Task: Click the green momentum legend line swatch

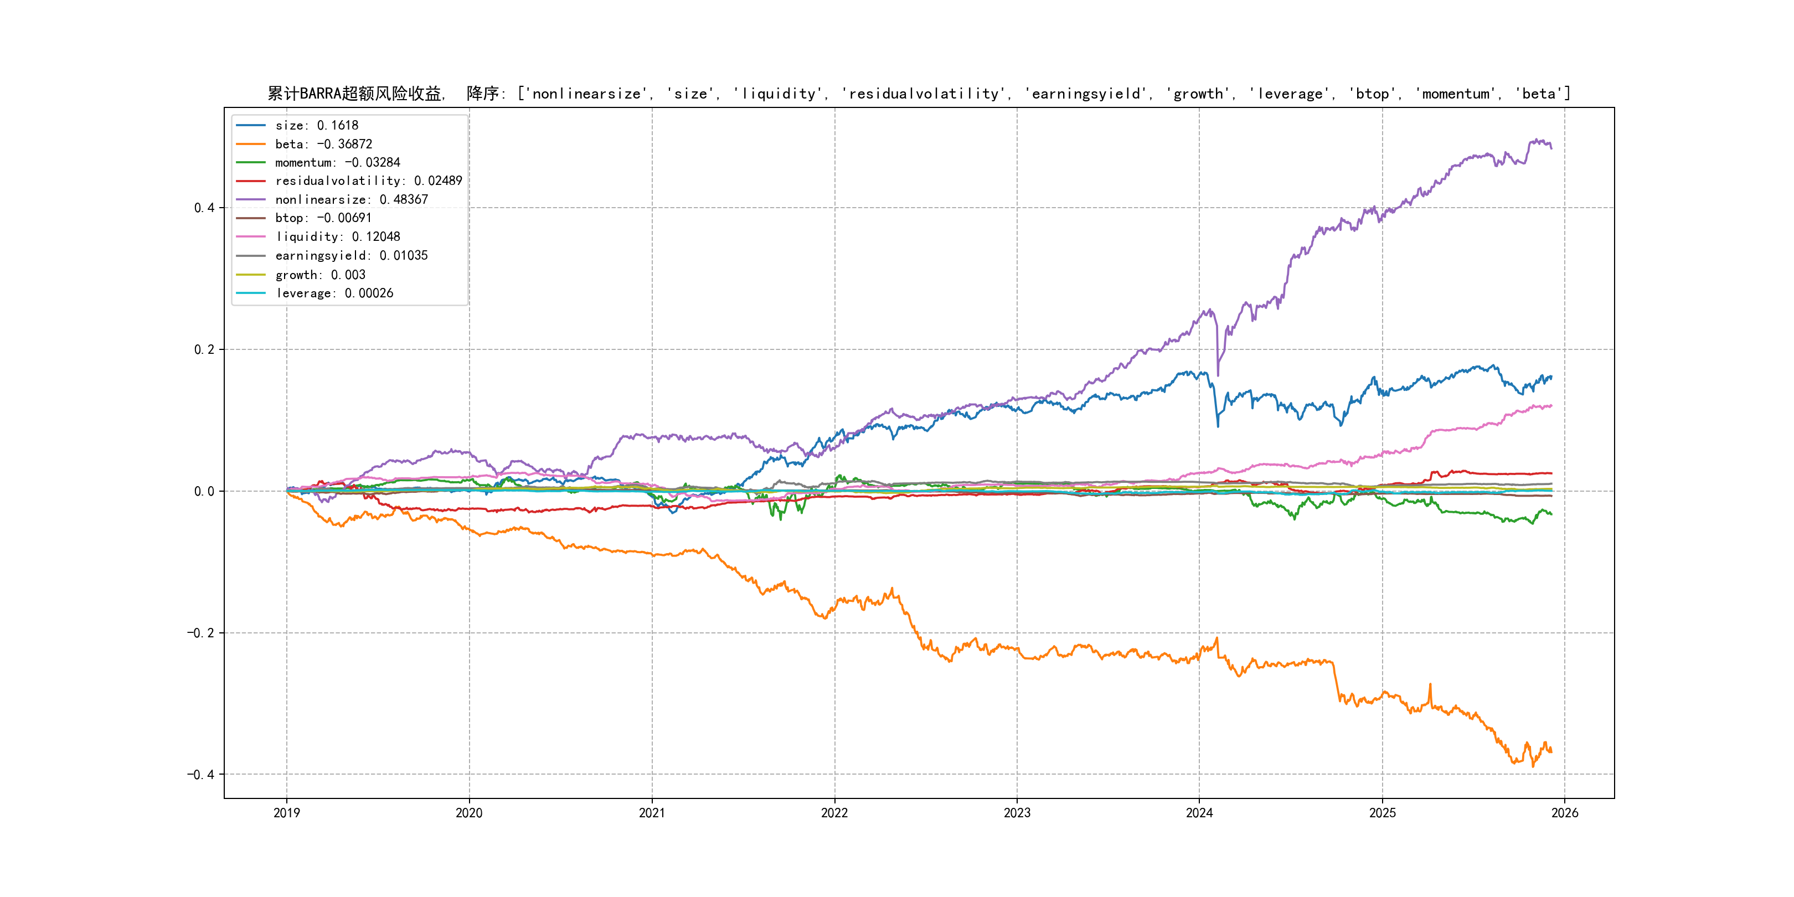Action: pyautogui.click(x=251, y=162)
